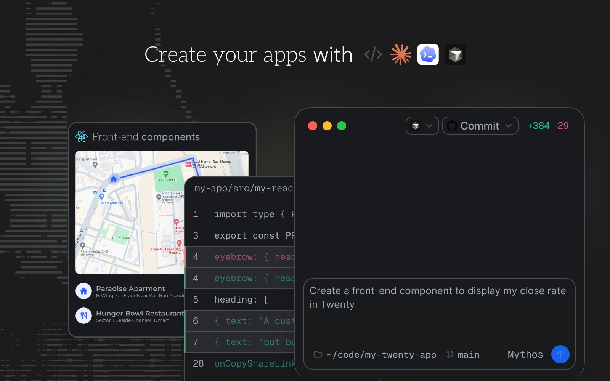Image resolution: width=610 pixels, height=381 pixels.
Task: Click the main branch label
Action: 468,355
